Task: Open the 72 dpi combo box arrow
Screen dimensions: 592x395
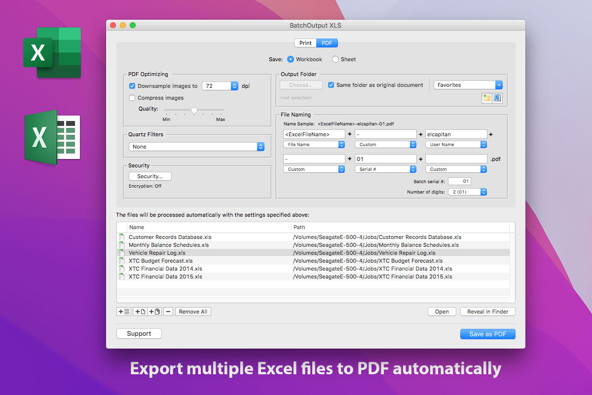Action: [x=234, y=86]
